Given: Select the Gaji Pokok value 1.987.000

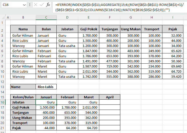Looking at the screenshot, I should [x=88, y=66].
